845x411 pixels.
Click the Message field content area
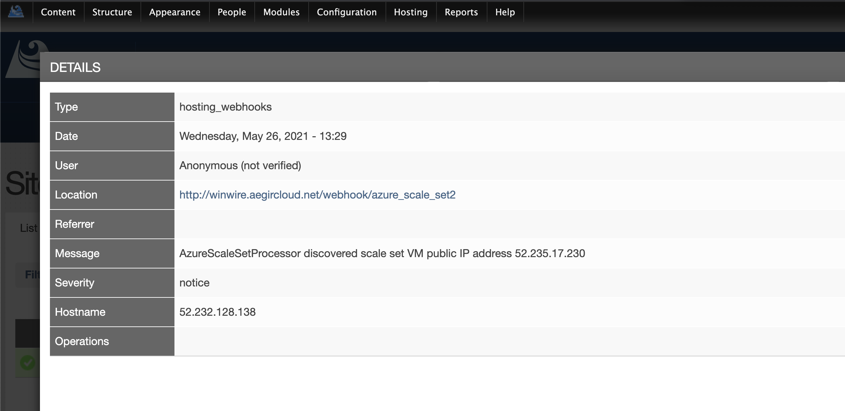pos(383,253)
